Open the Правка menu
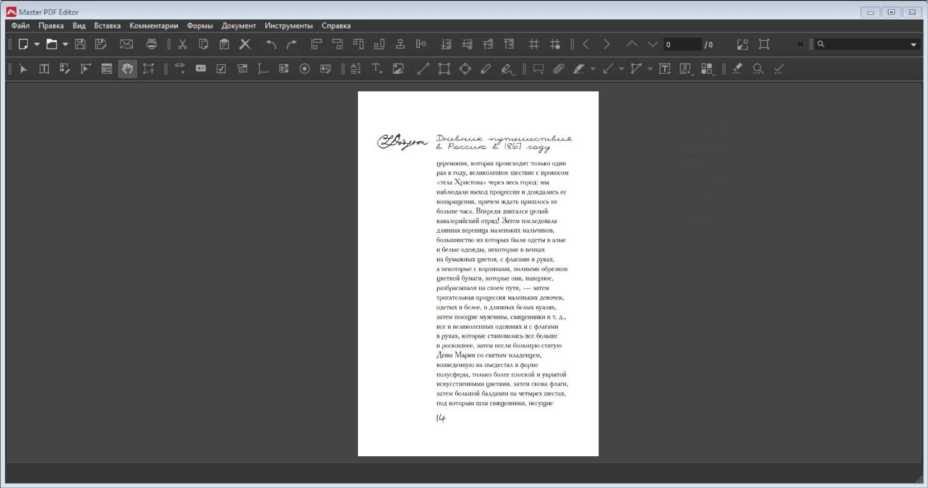928x488 pixels. point(51,26)
